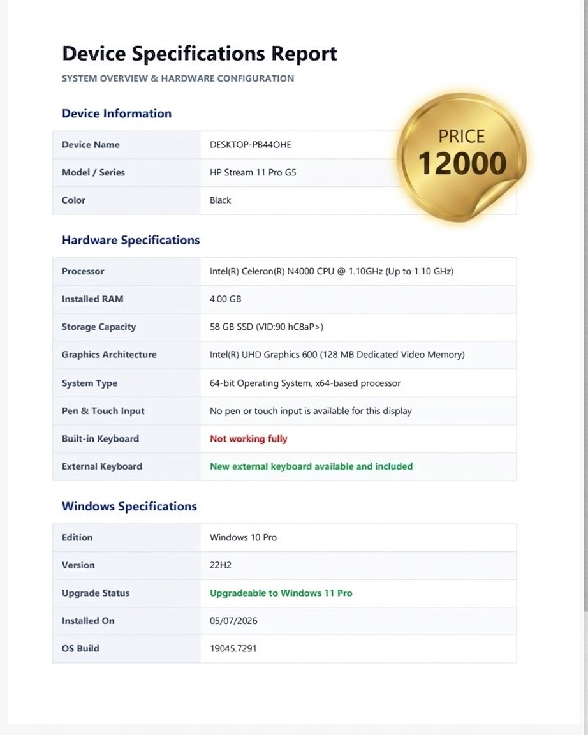Click the Color value Black
The height and width of the screenshot is (735, 588).
click(220, 200)
